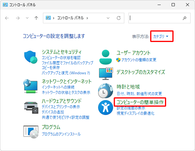This screenshot has height=151, width=195.
Task: Click インターネットへの接続 link
Action: coord(58,87)
